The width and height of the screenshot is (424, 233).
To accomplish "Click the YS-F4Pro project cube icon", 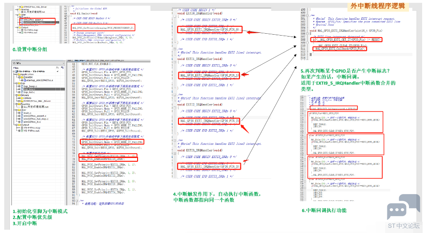I will tap(16, 72).
